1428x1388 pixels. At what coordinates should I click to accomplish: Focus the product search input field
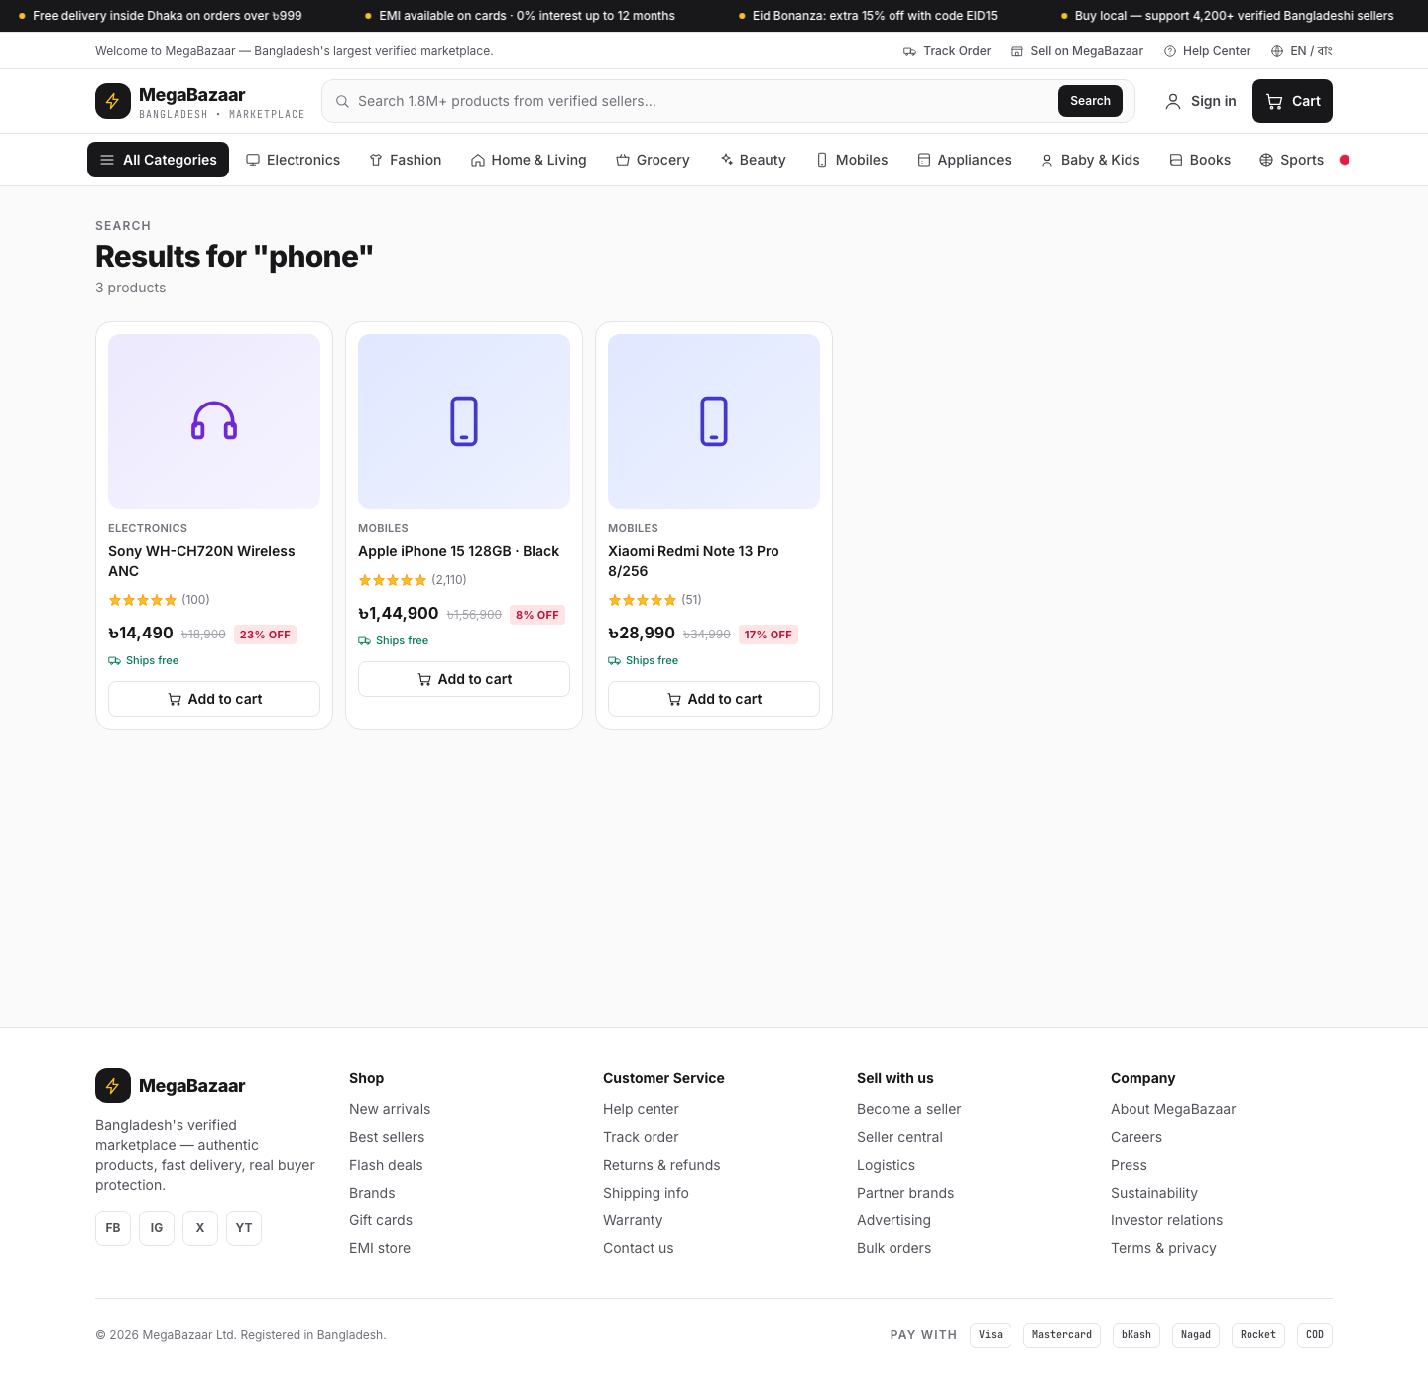pos(704,101)
